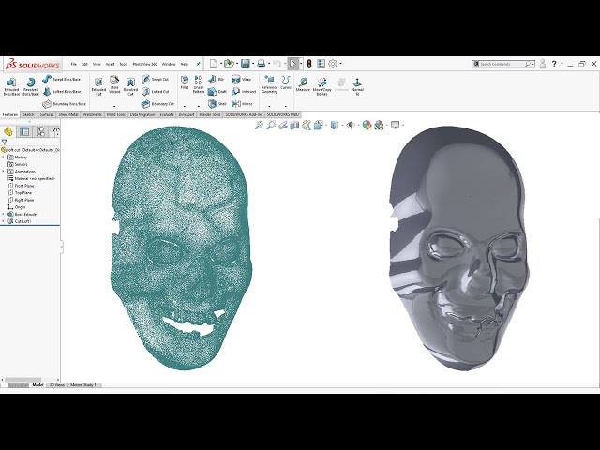This screenshot has height=450, width=600.
Task: Choose the Lofted Boss/Base tool
Action: [x=62, y=92]
